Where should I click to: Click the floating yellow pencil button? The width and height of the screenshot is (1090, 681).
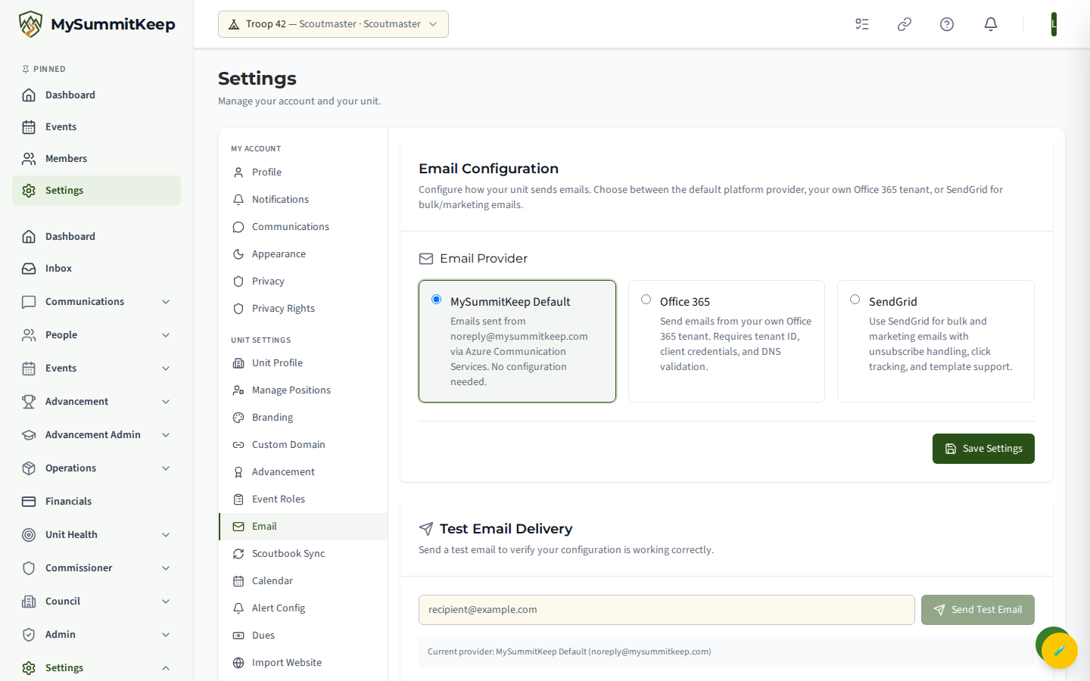[x=1060, y=650]
